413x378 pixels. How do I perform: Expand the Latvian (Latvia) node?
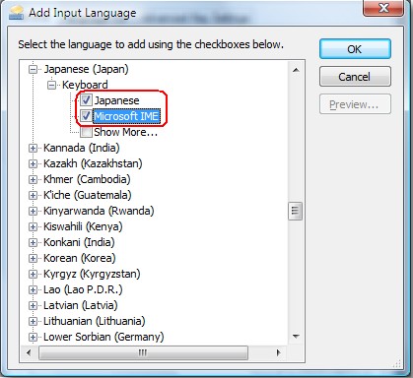pos(33,305)
